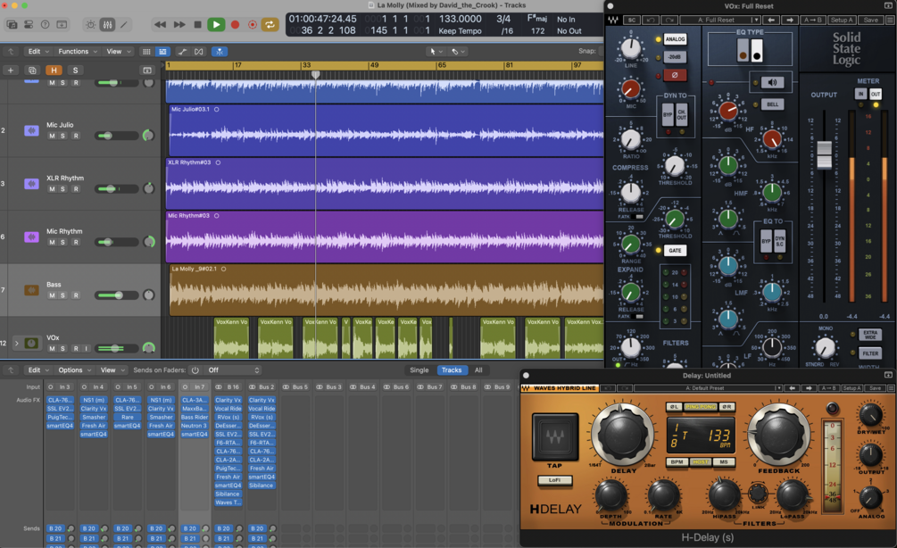Screen dimensions: 897x548
Task: Switch mixer to Tracks view
Action: [x=452, y=370]
